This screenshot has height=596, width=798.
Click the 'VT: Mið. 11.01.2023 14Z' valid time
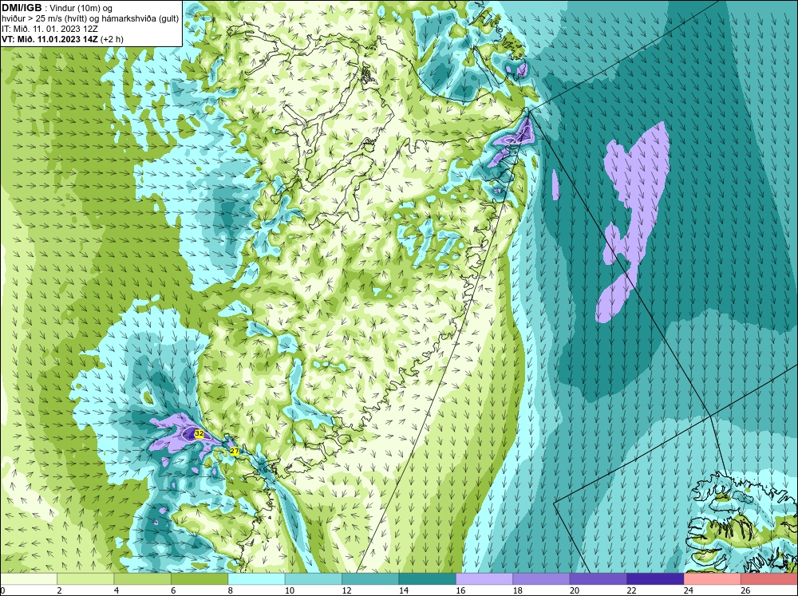pos(49,38)
